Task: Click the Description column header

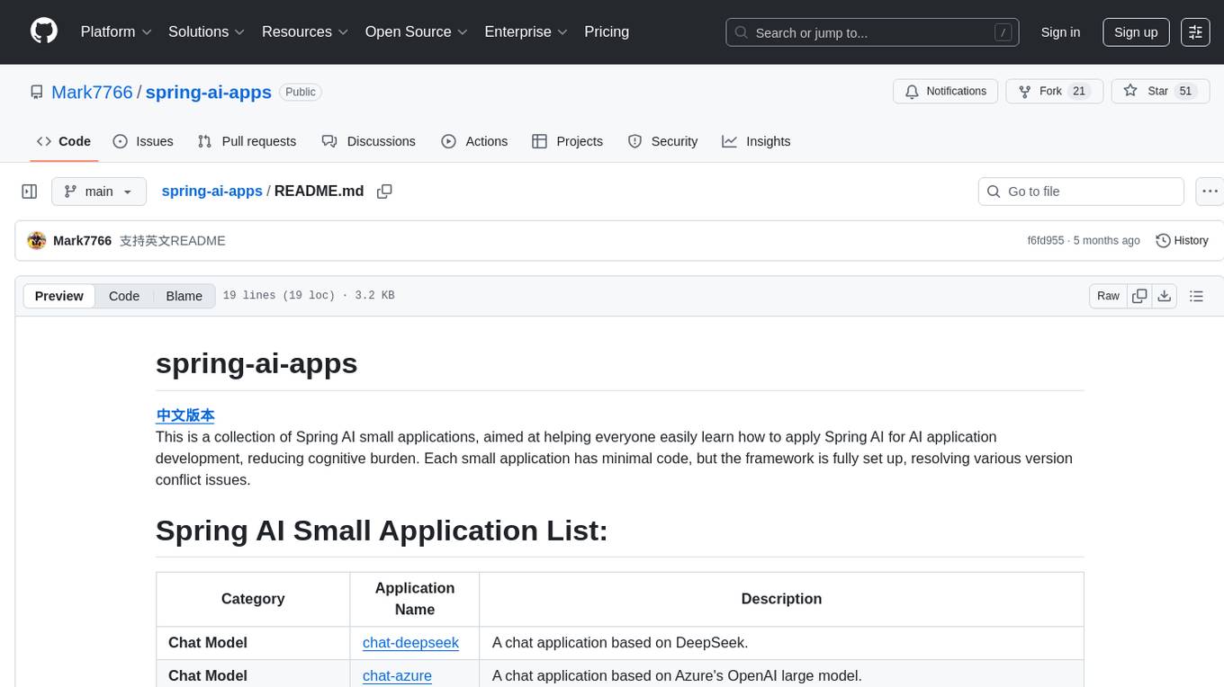Action: pyautogui.click(x=781, y=599)
